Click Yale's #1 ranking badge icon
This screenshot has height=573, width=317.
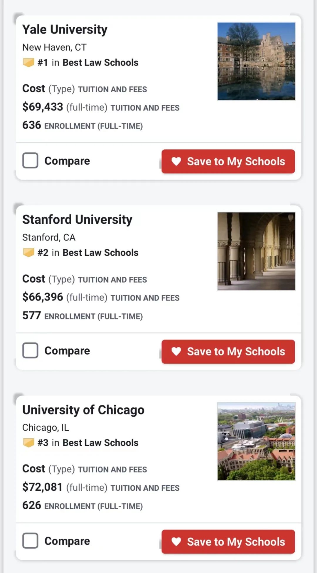coord(28,63)
